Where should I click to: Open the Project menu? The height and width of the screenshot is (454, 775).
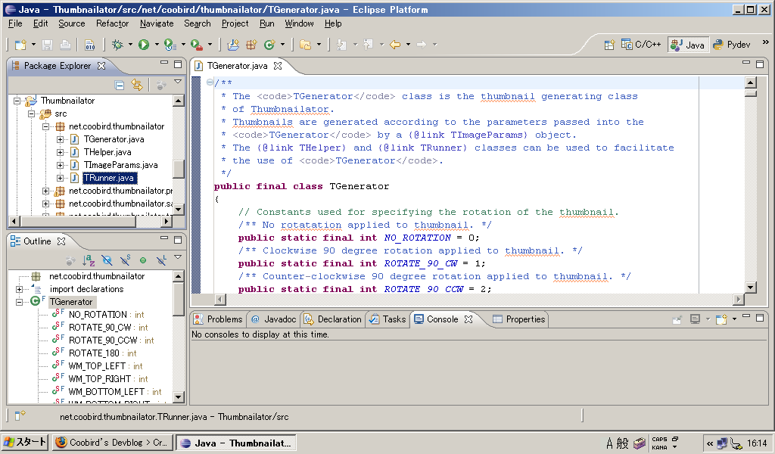coord(235,23)
